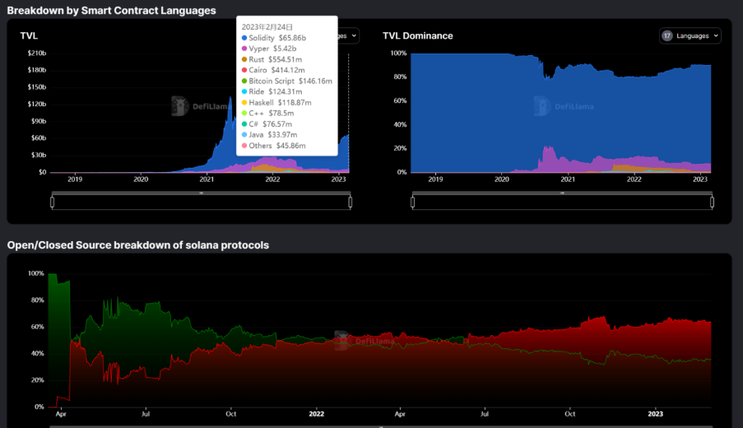The width and height of the screenshot is (743, 428).
Task: Open the Languages dropdown on TVL Dominance chart
Action: 690,36
